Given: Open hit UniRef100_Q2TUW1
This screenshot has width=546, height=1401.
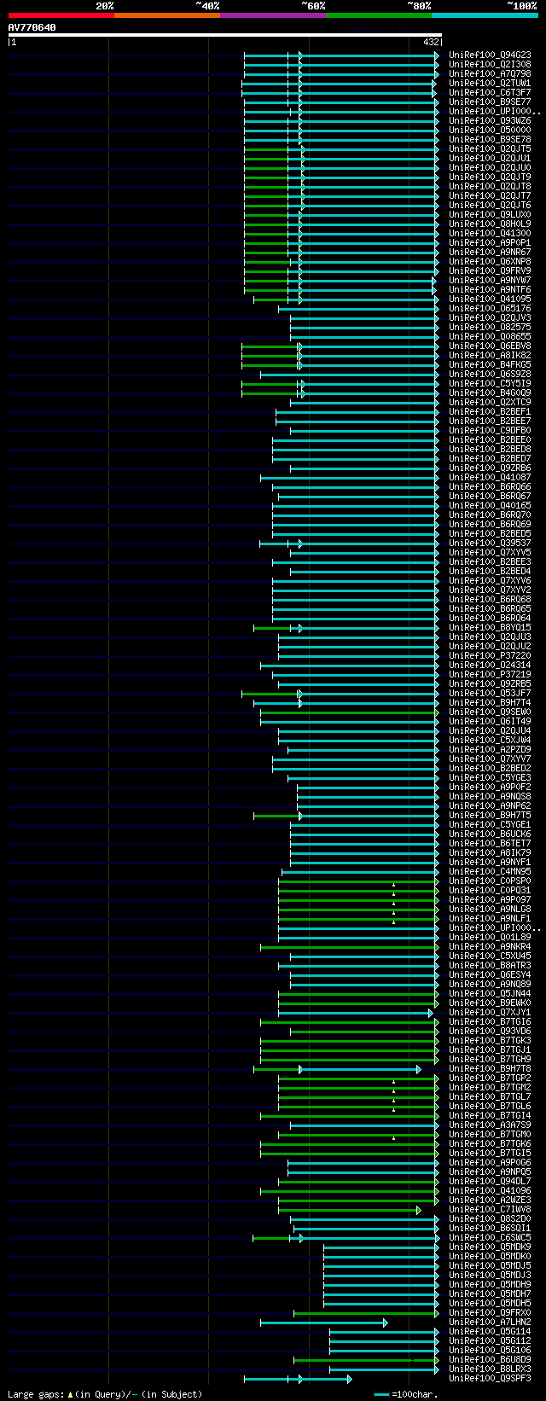Looking at the screenshot, I should click(490, 84).
